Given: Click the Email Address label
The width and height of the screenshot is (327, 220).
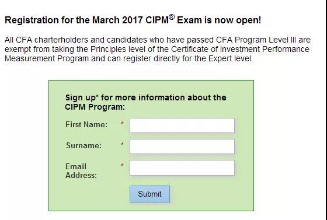Looking at the screenshot, I should point(81,171).
